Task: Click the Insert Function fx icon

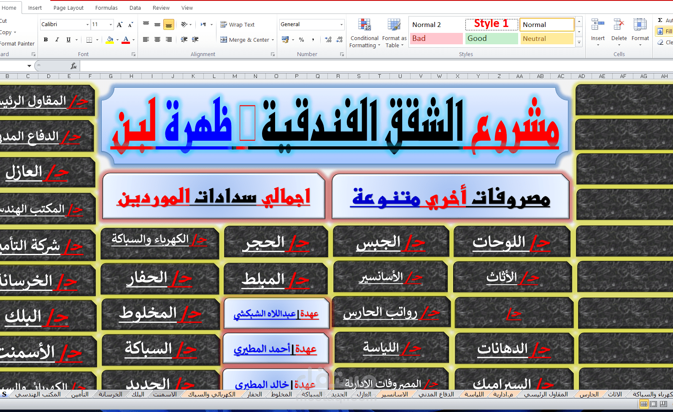Action: click(x=73, y=66)
